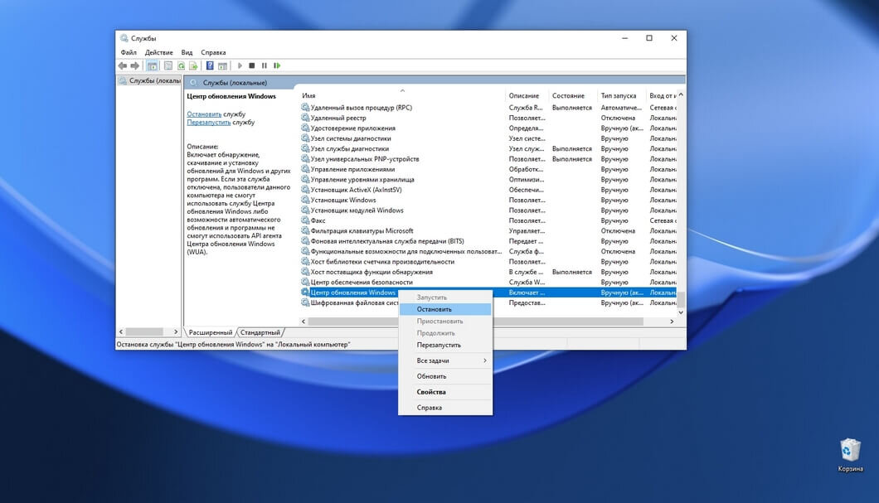The height and width of the screenshot is (503, 879).
Task: Click the green Refresh toolbar icon
Action: 181,65
